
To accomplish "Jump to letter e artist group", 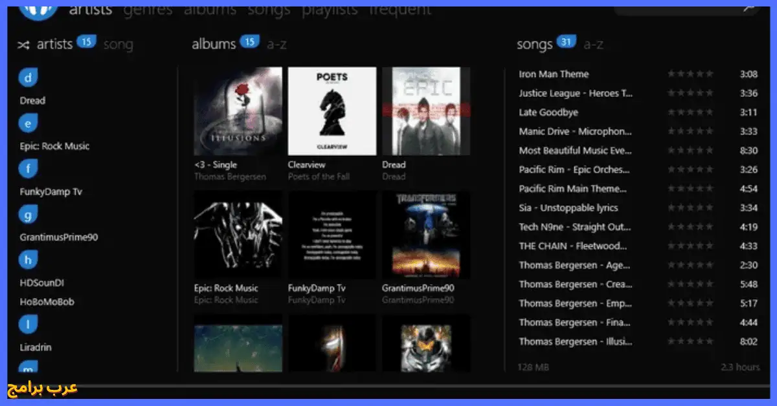I will [28, 123].
